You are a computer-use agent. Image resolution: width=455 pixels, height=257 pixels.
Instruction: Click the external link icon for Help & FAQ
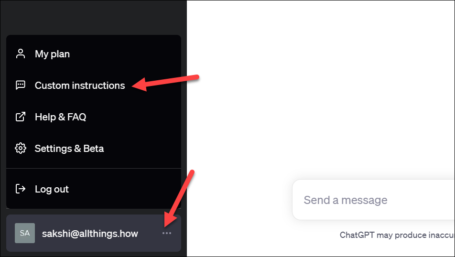coord(20,117)
